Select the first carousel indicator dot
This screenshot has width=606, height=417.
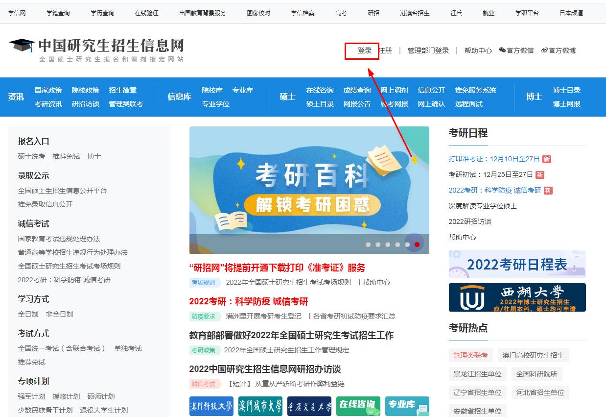(368, 244)
